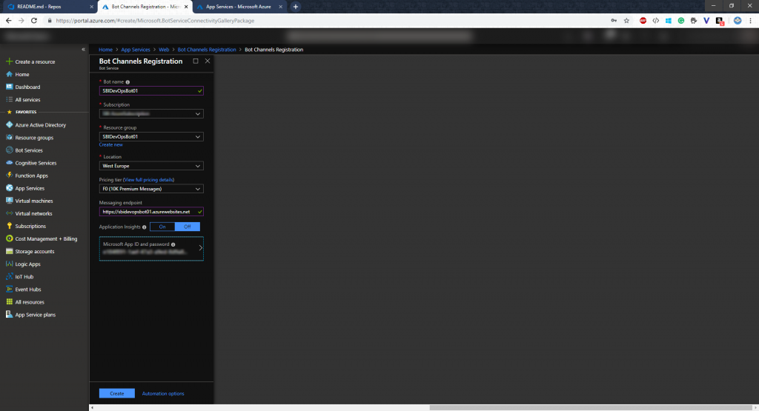This screenshot has width=759, height=411.
Task: Bookmark page with star icon
Action: pos(627,21)
